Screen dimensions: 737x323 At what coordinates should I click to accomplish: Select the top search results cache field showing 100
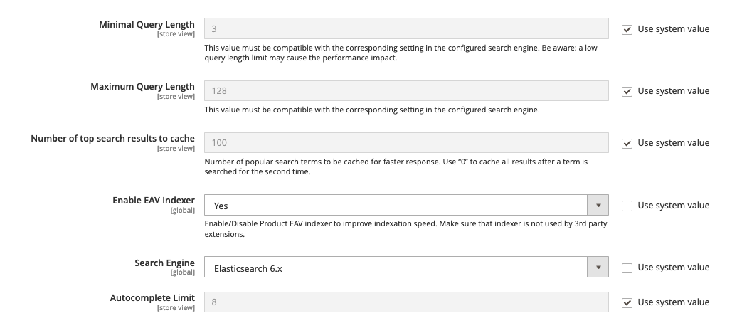[x=406, y=142]
